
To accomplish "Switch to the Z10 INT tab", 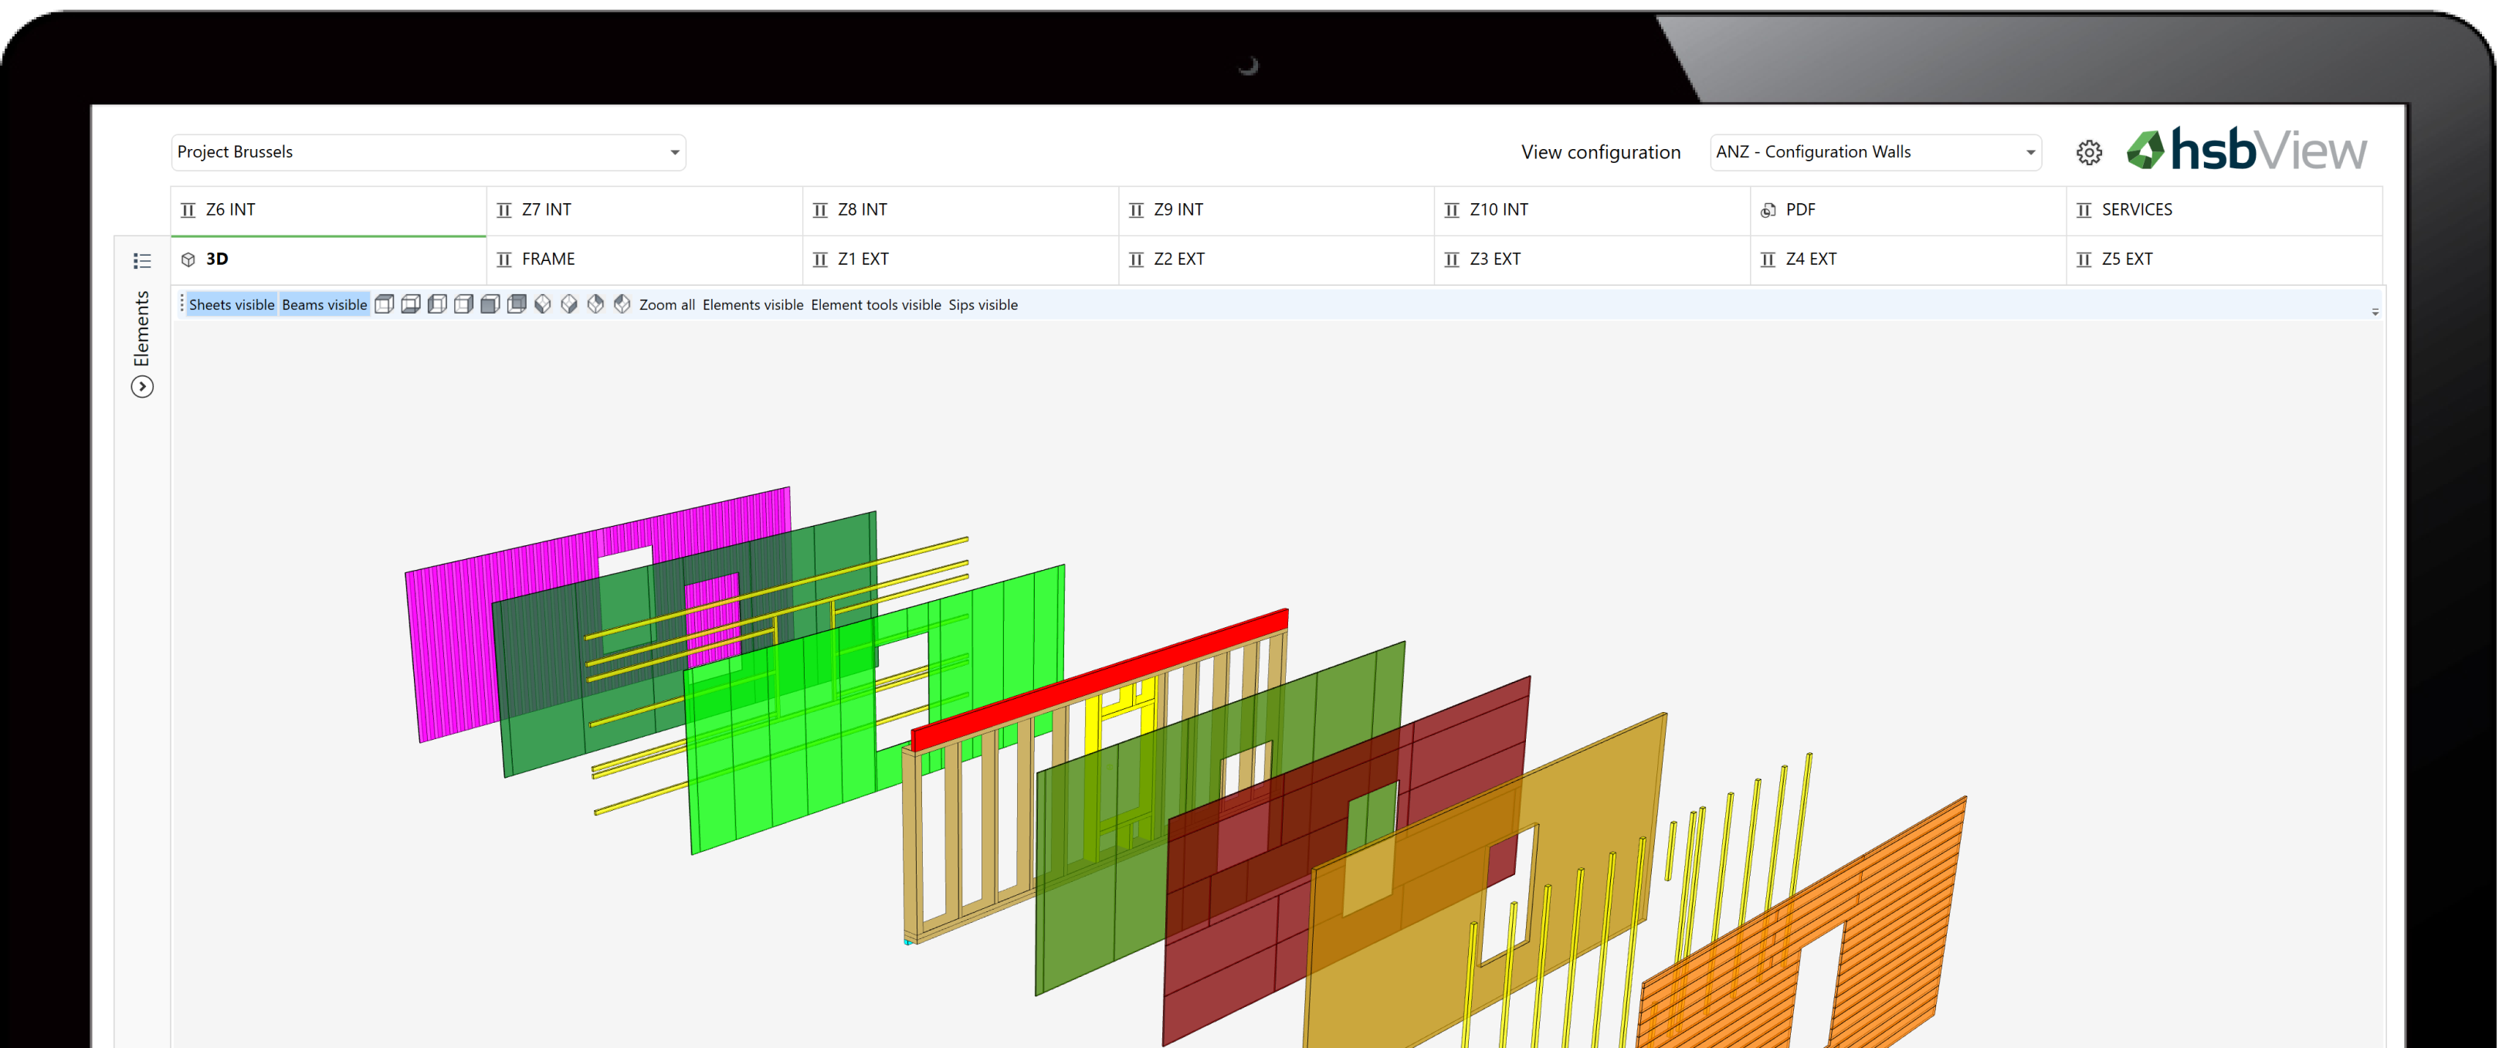I will coord(1592,211).
